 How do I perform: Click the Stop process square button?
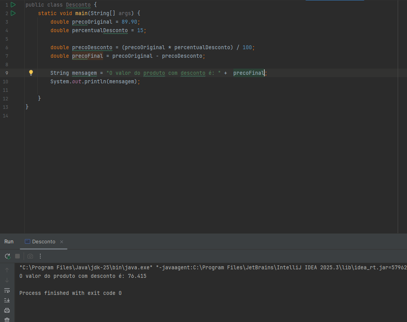[17, 256]
